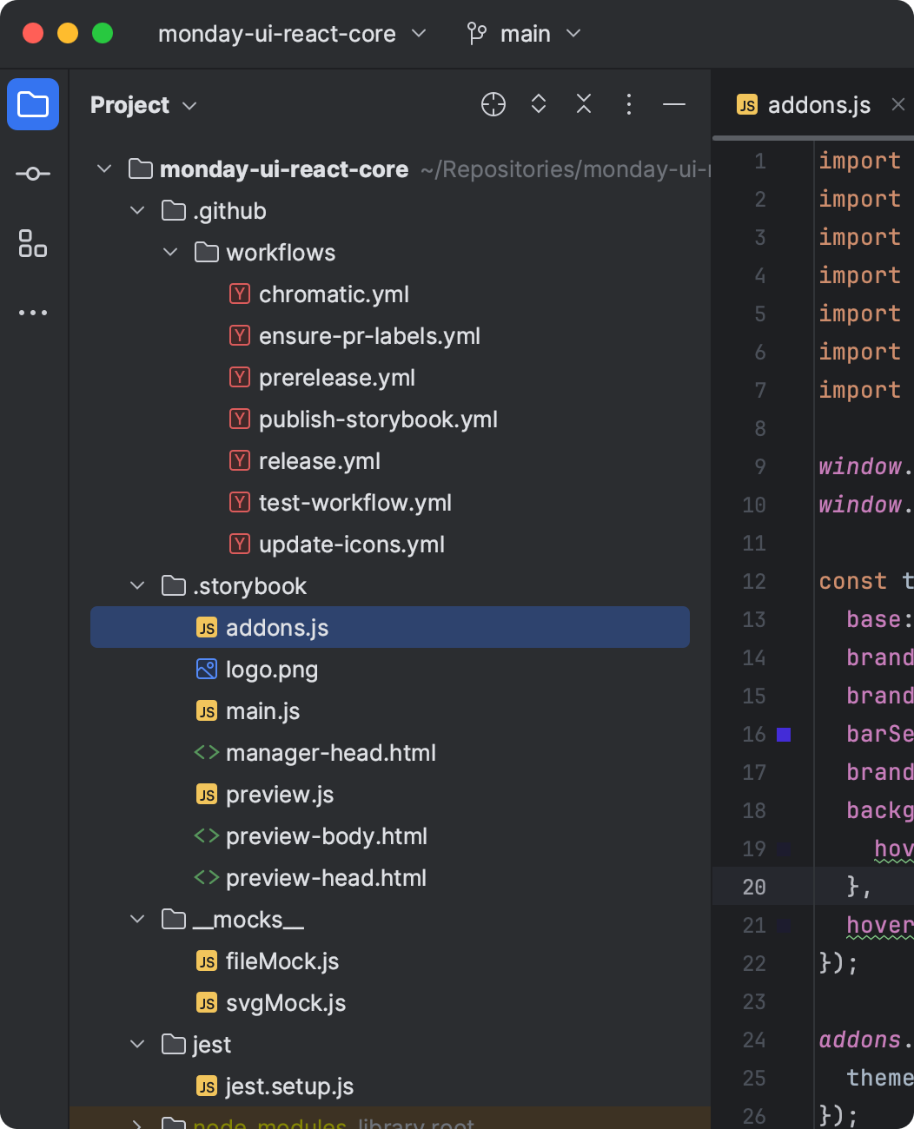This screenshot has height=1129, width=914.
Task: Collapse the workflows folder
Action: tap(170, 253)
